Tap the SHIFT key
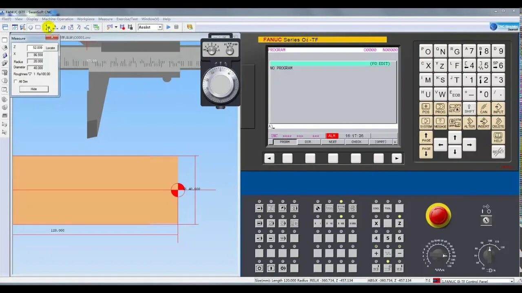Viewport: 522px width, 293px height. [469, 108]
